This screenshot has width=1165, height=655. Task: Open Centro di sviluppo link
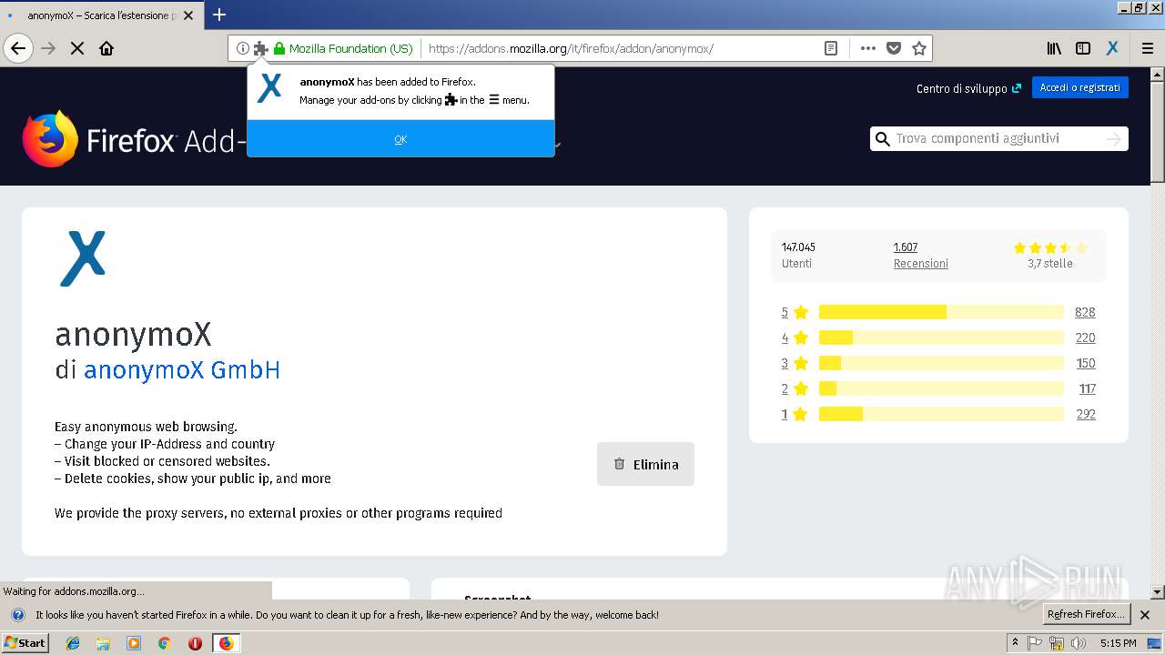[968, 88]
